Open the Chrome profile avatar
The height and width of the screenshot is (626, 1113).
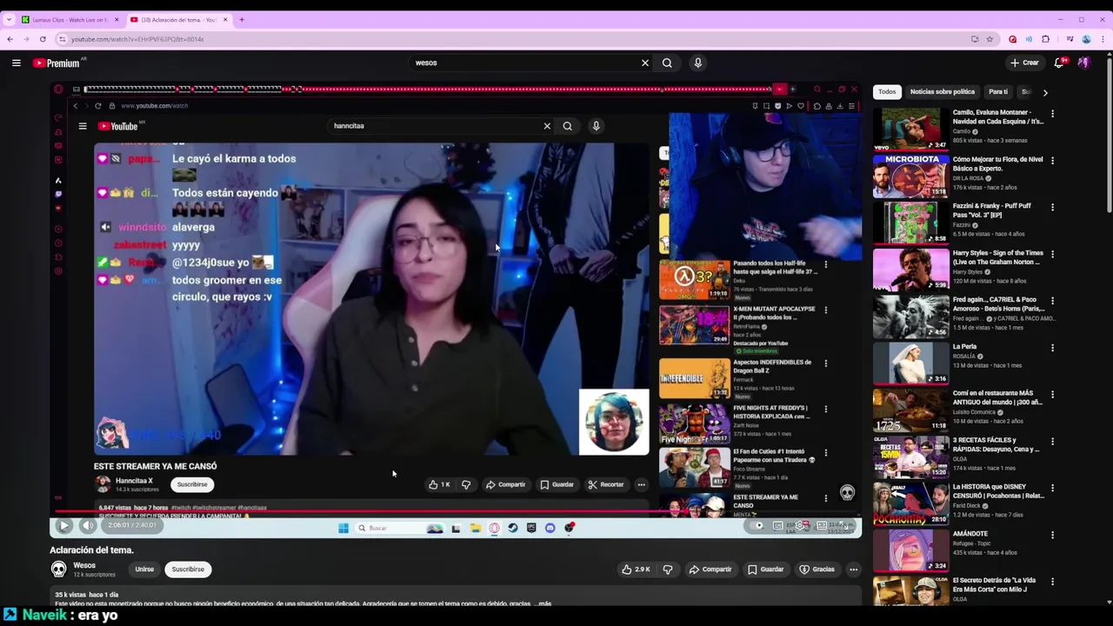point(1087,39)
